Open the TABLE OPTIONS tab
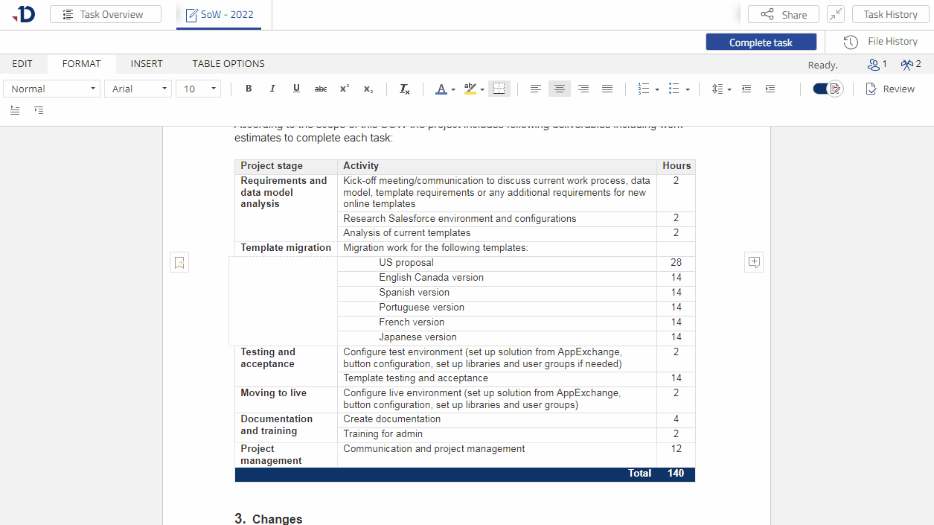Image resolution: width=934 pixels, height=525 pixels. point(228,64)
